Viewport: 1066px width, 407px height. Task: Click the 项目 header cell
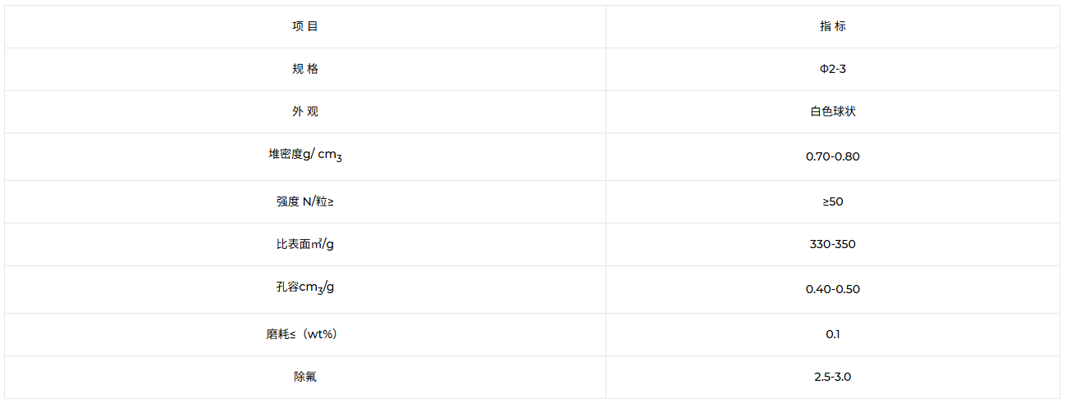[x=305, y=26]
